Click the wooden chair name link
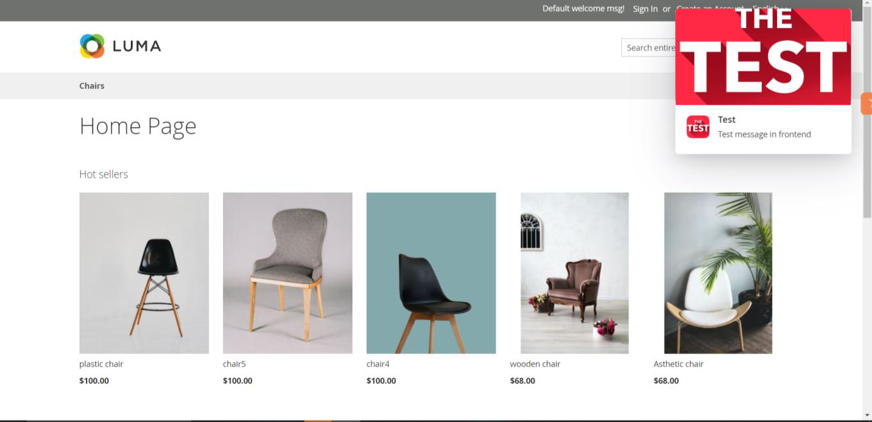 pos(535,364)
